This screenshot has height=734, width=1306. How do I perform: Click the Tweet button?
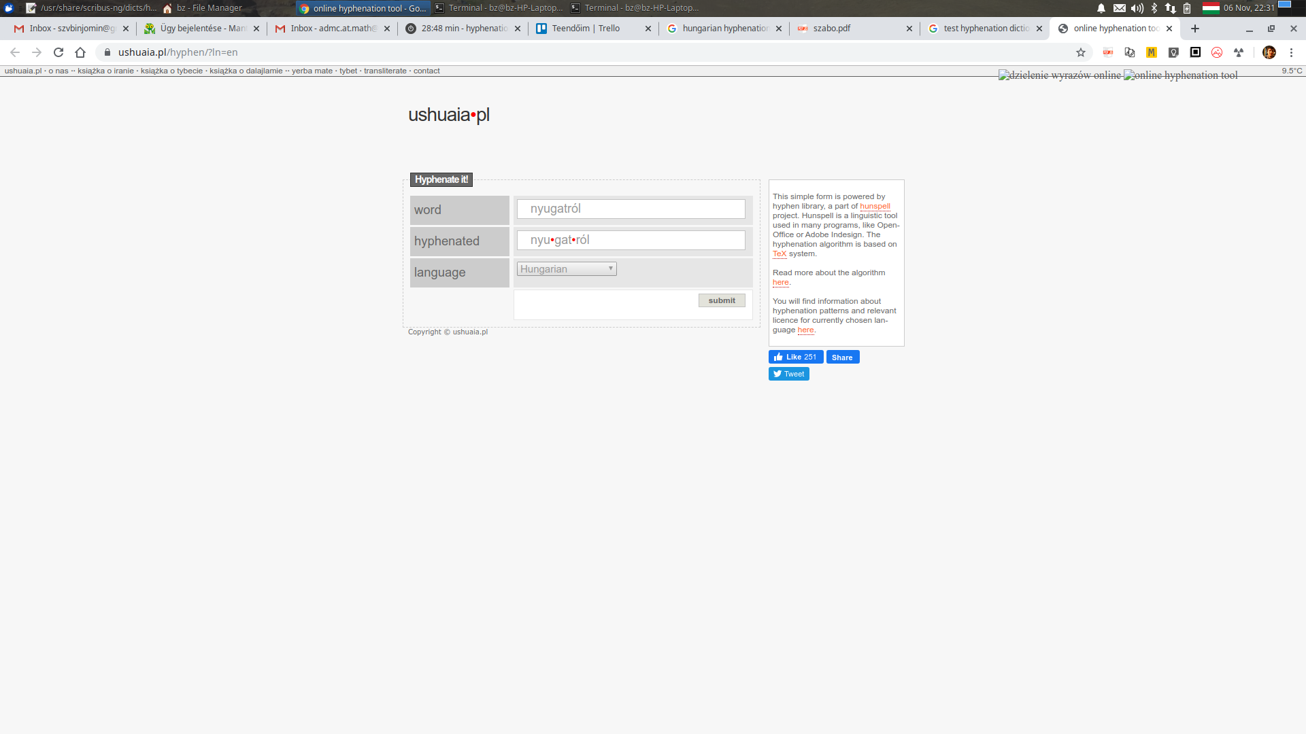[788, 374]
